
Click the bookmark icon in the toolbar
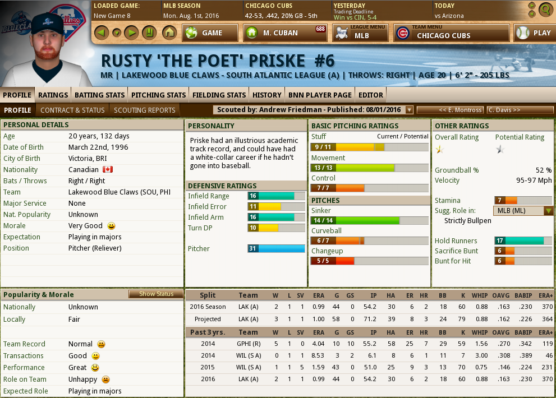click(149, 33)
